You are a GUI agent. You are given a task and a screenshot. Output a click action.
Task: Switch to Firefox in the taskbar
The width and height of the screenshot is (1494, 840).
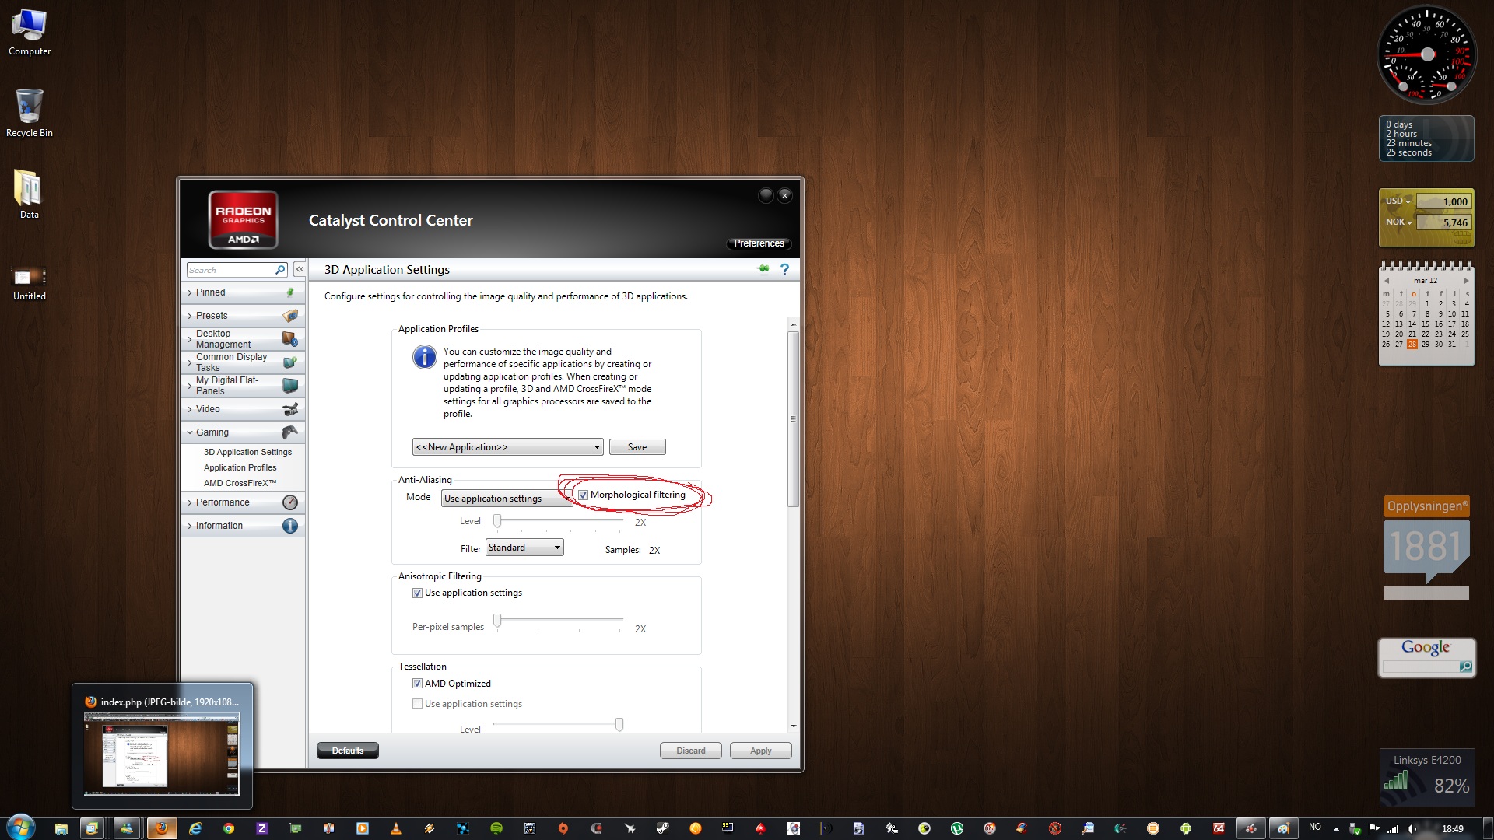pos(161,828)
